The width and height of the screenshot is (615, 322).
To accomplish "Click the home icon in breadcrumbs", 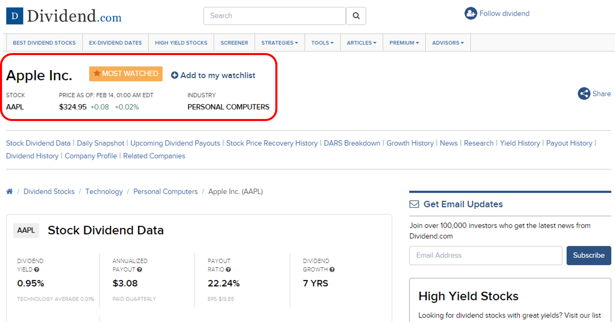I will (10, 191).
